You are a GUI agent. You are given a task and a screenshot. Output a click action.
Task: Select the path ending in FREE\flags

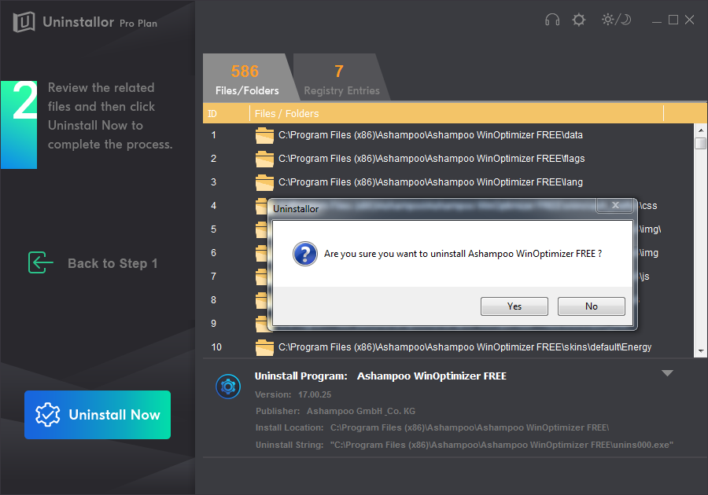[431, 159]
